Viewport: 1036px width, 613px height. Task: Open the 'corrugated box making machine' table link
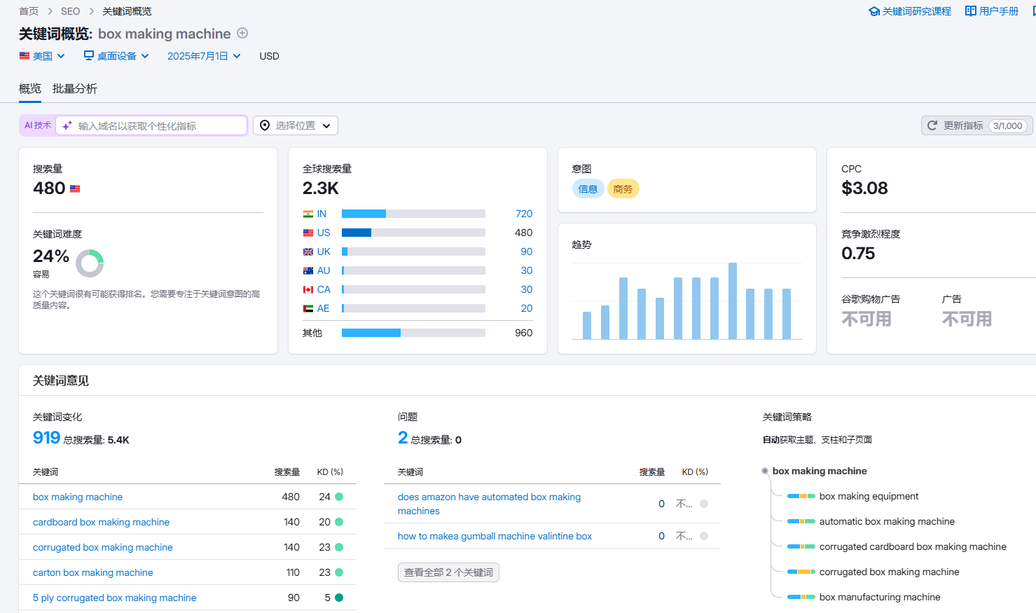tap(102, 547)
